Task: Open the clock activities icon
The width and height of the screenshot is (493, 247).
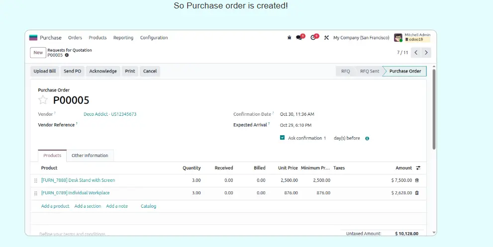Action: click(313, 38)
